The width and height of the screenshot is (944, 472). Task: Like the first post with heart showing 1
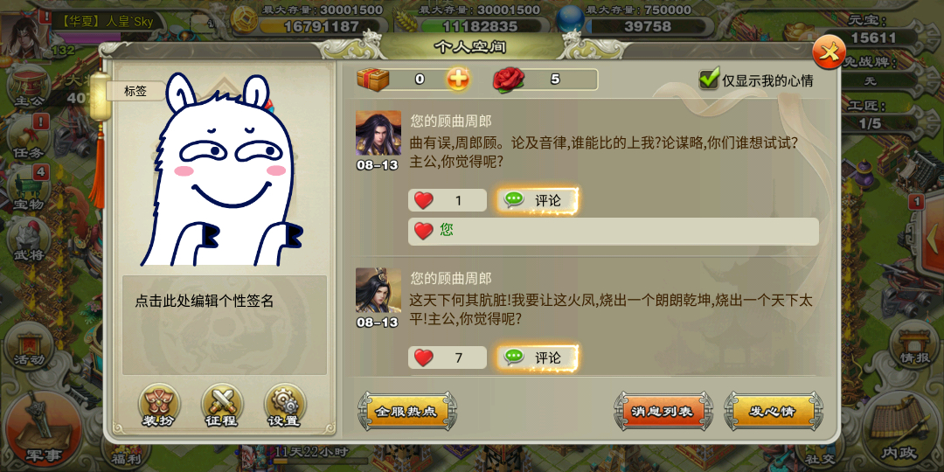(447, 200)
